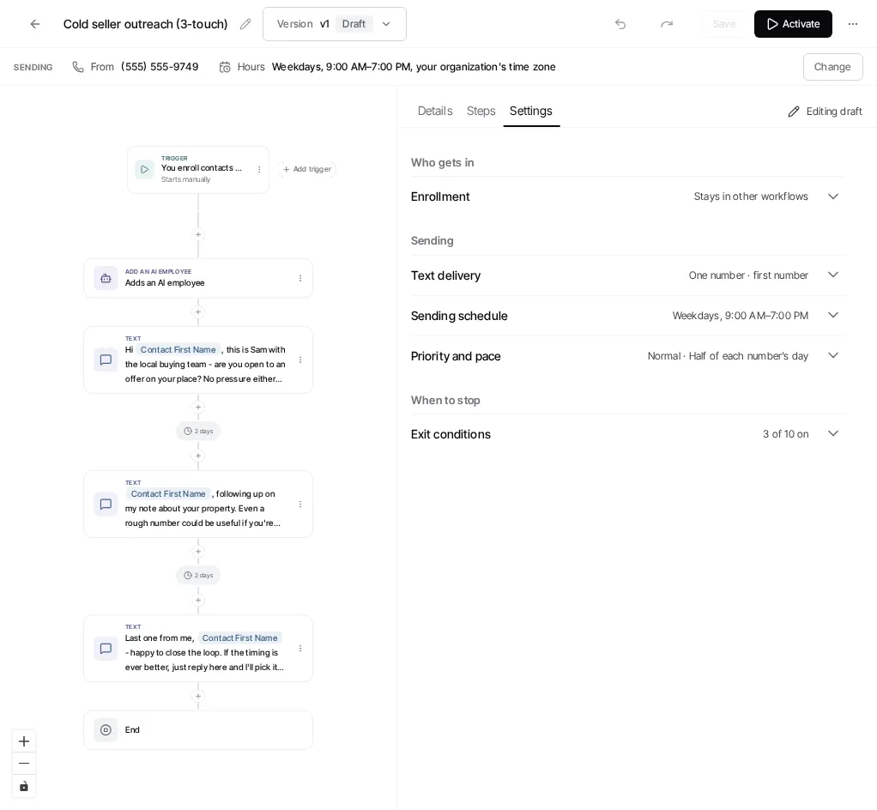The image size is (877, 810).
Task: Add a step below the trigger node
Action: [198, 234]
